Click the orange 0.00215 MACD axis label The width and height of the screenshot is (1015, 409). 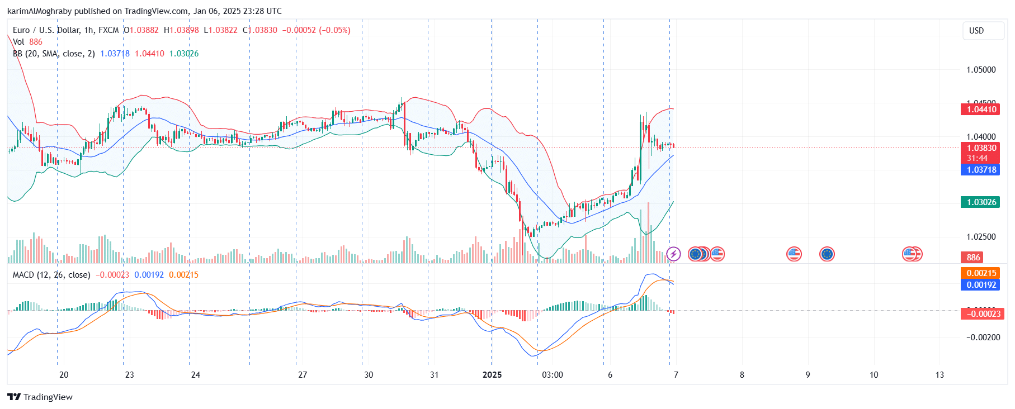(980, 273)
